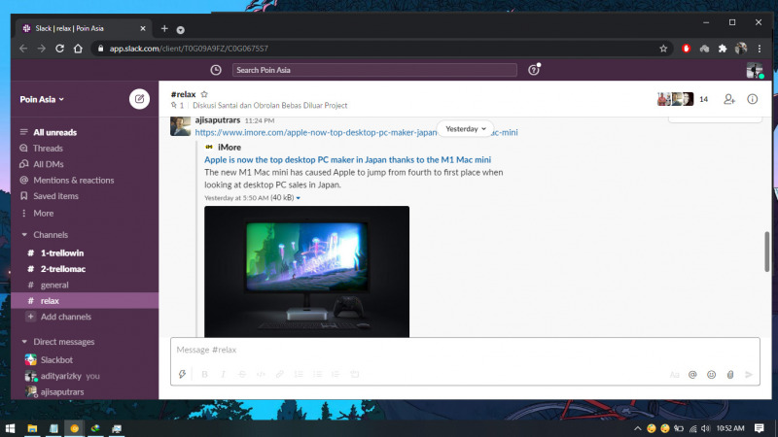
Task: Apply inline code formatting
Action: [x=261, y=374]
